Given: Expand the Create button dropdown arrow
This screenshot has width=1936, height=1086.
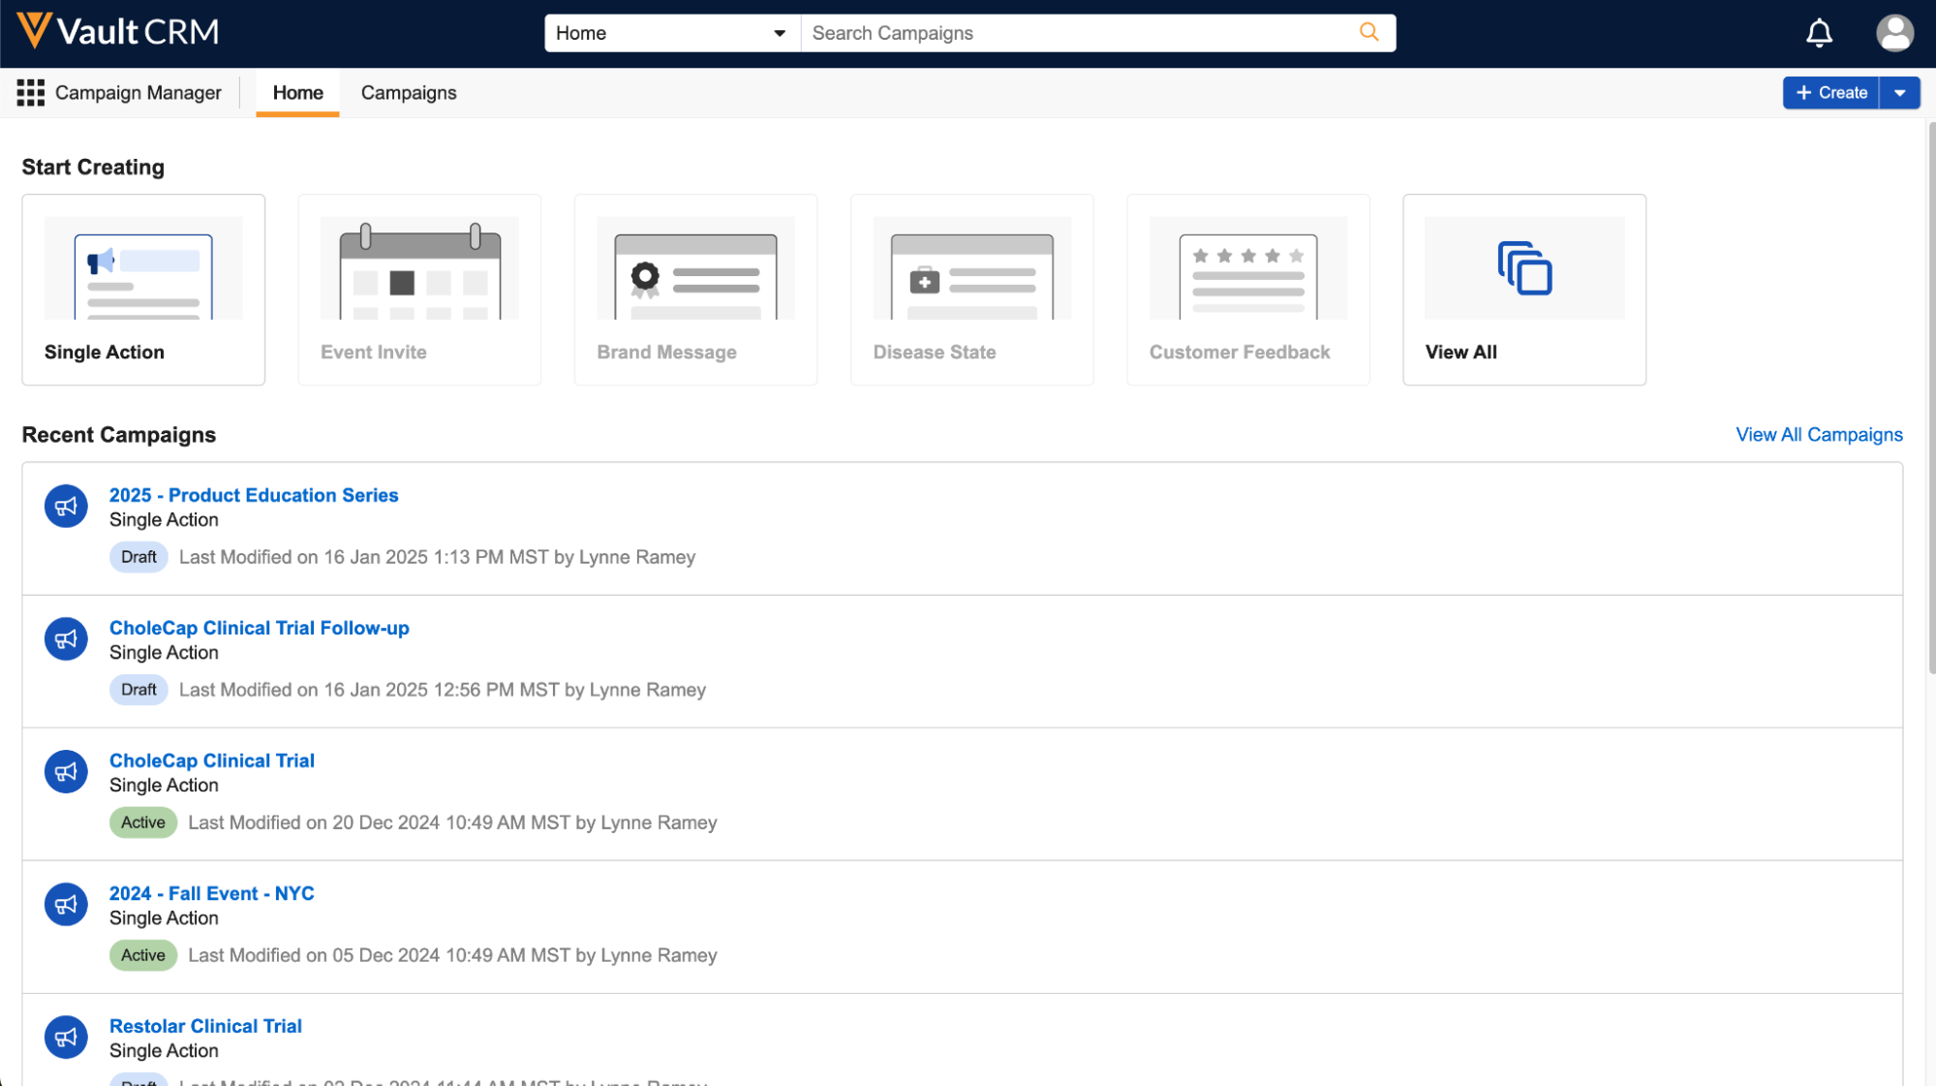Looking at the screenshot, I should (1899, 93).
